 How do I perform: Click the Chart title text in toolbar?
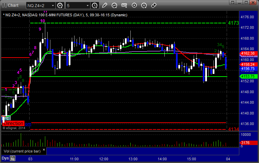[x=13, y=5]
